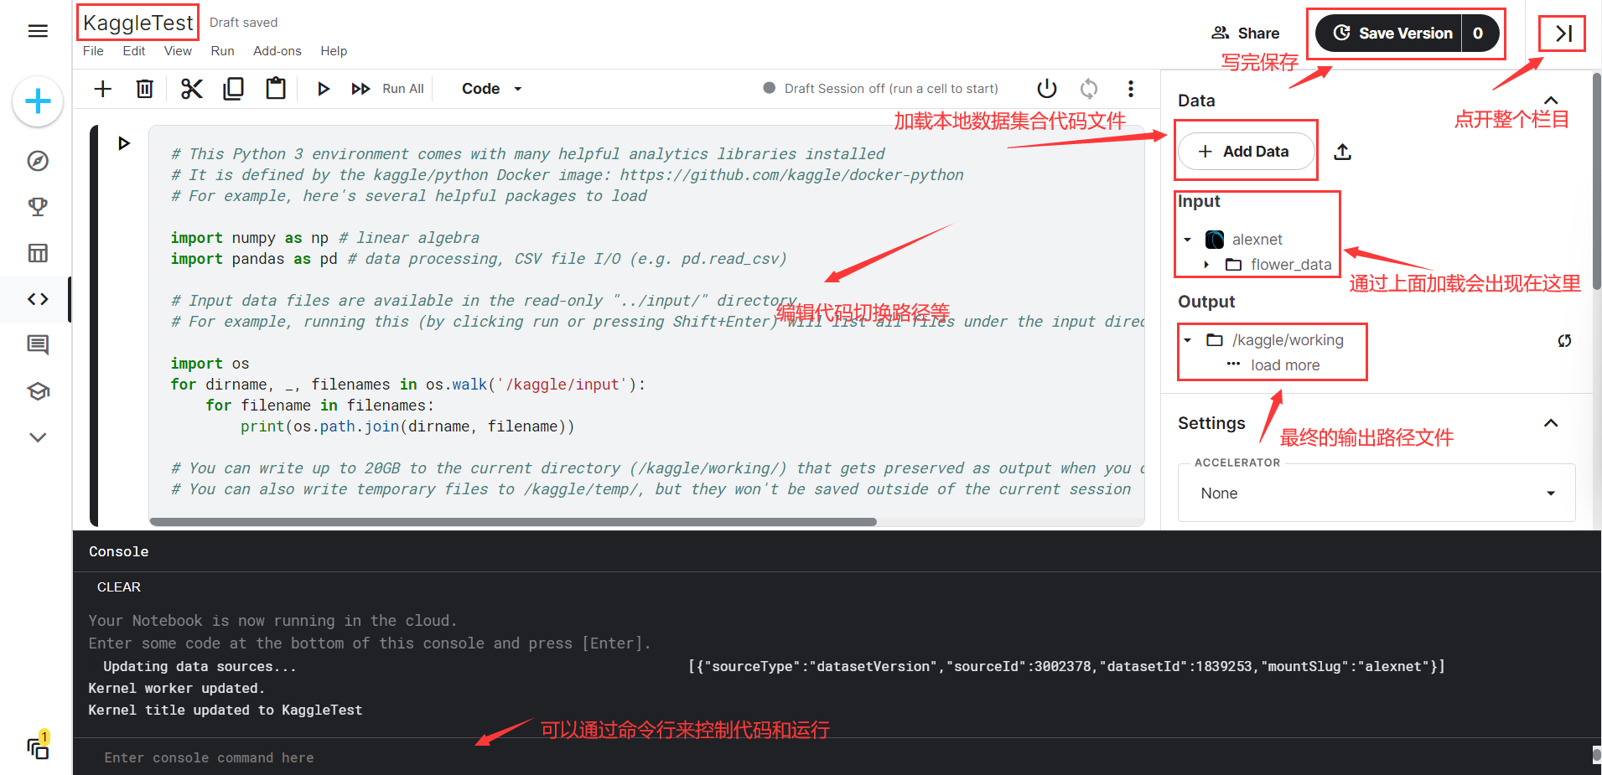Image resolution: width=1602 pixels, height=775 pixels.
Task: Paste cell with clipboard icon
Action: click(276, 89)
